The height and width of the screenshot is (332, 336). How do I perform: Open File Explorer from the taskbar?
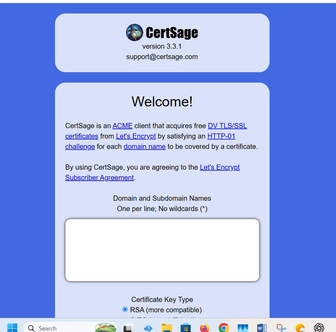(x=167, y=328)
